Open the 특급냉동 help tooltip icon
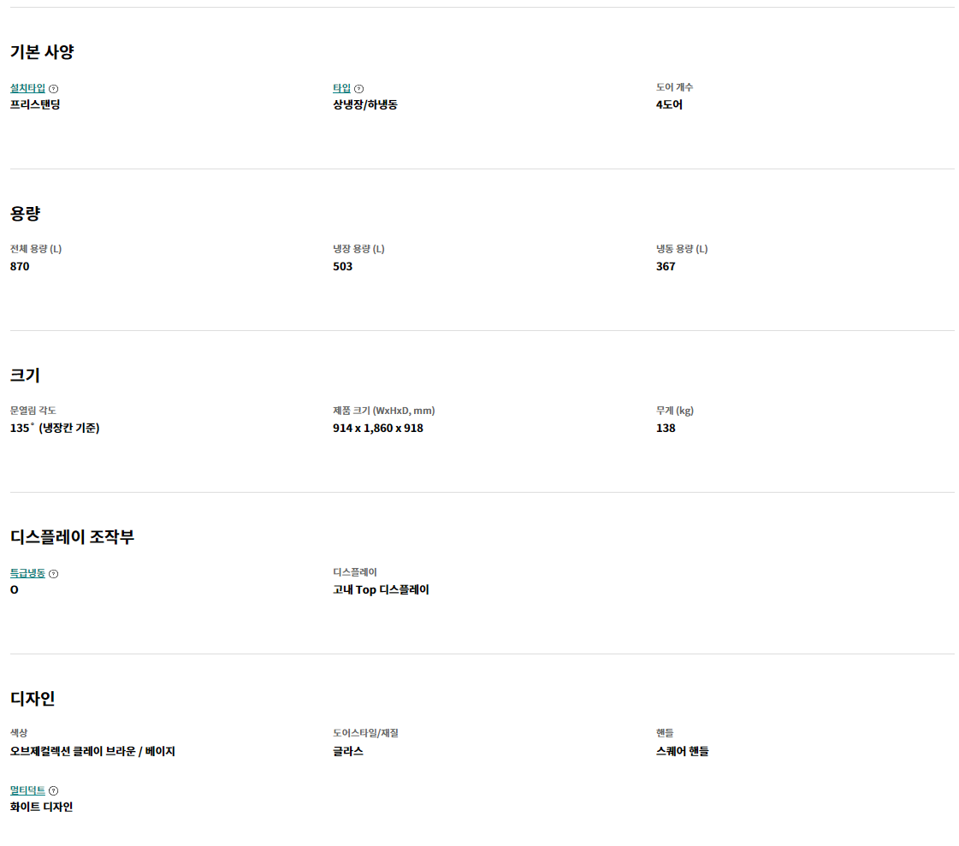This screenshot has width=959, height=846. (x=54, y=574)
